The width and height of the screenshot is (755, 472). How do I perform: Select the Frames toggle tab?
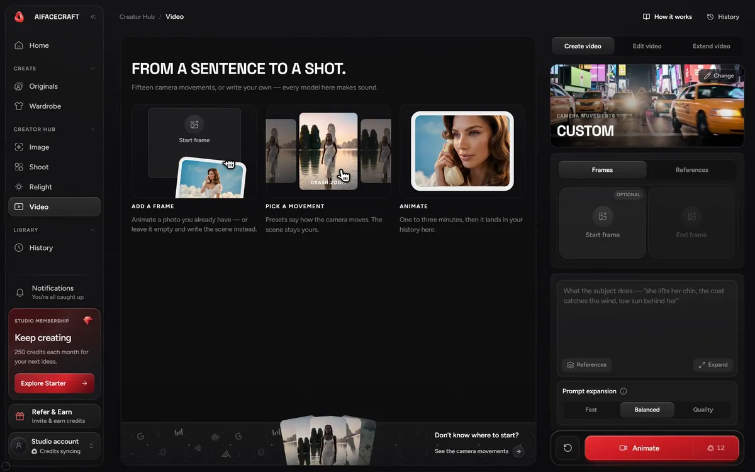click(602, 170)
